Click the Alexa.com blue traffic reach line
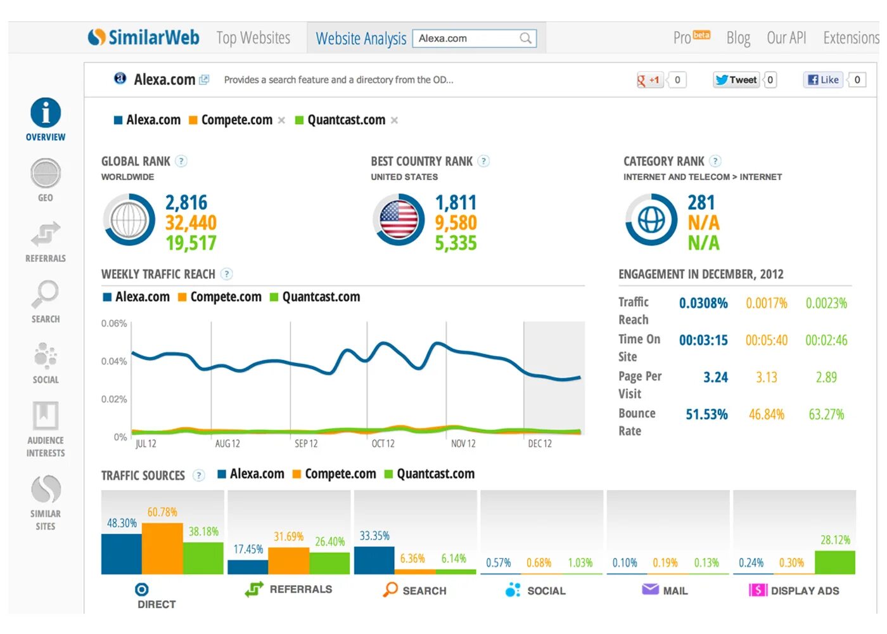 [x=355, y=361]
